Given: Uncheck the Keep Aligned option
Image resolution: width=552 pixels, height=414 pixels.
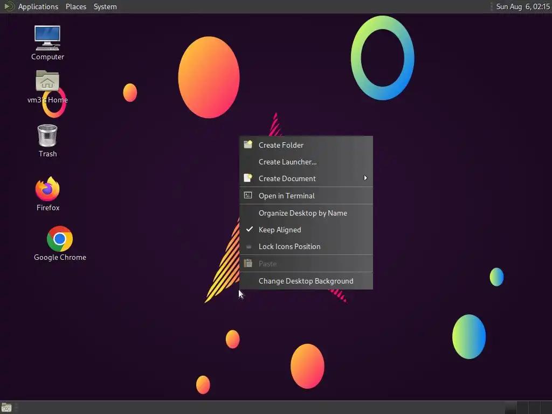Looking at the screenshot, I should click(x=306, y=230).
